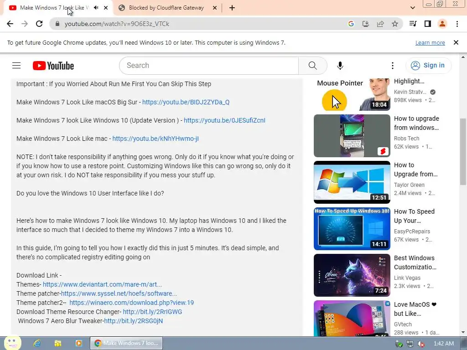The image size is (467, 350).
Task: Bookmark this page with the star
Action: [395, 24]
